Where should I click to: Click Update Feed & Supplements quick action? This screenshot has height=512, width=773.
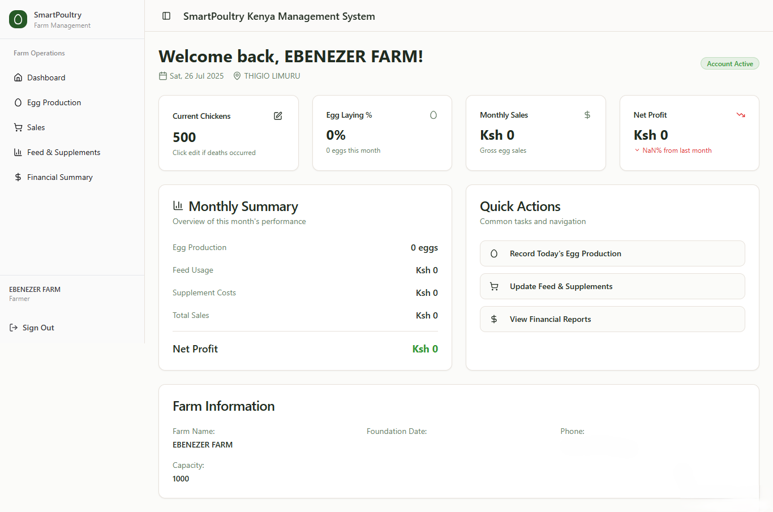click(x=612, y=286)
